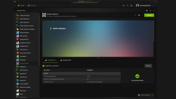Select the DxO PhotoLab icon
Image resolution: width=176 pixels, height=99 pixels.
[18, 70]
